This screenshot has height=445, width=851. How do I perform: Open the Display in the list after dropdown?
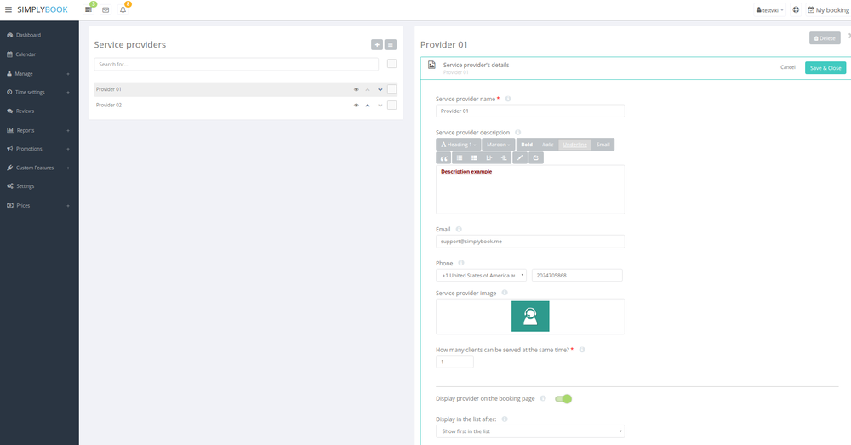pos(530,431)
